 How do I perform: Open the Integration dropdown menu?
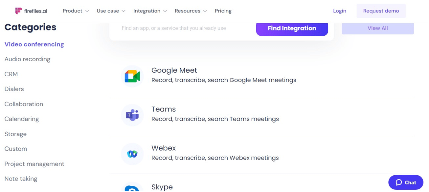click(x=150, y=11)
